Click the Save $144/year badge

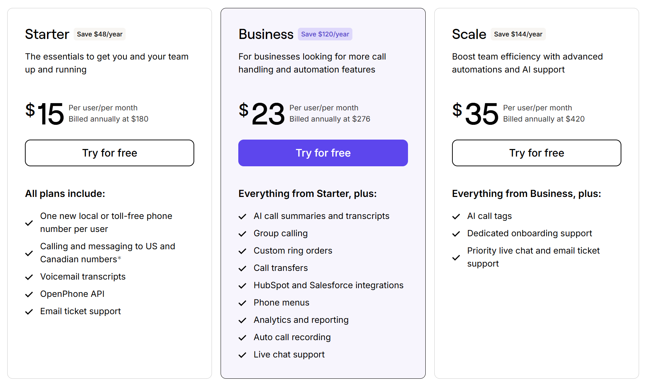(x=518, y=34)
